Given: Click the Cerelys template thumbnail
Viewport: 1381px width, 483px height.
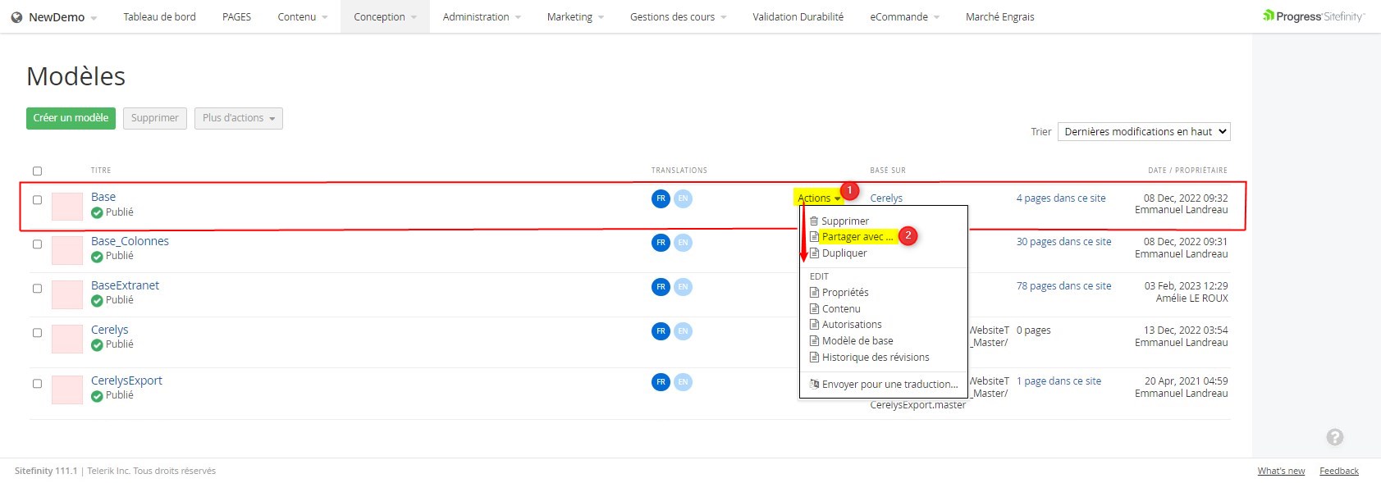Looking at the screenshot, I should coord(67,338).
